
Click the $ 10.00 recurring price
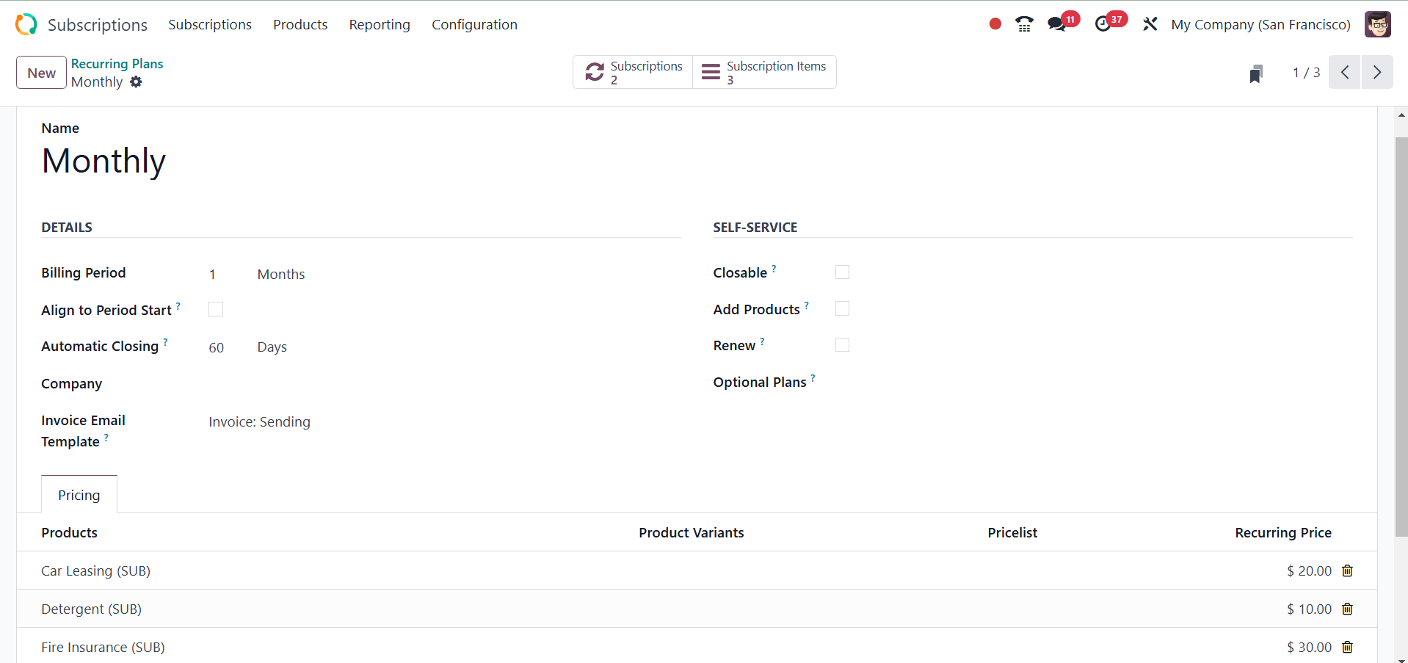[1309, 609]
